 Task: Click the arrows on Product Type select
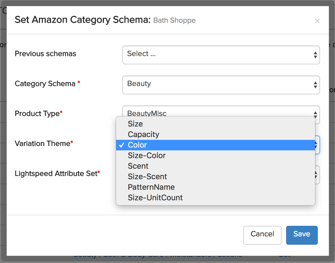coord(315,114)
